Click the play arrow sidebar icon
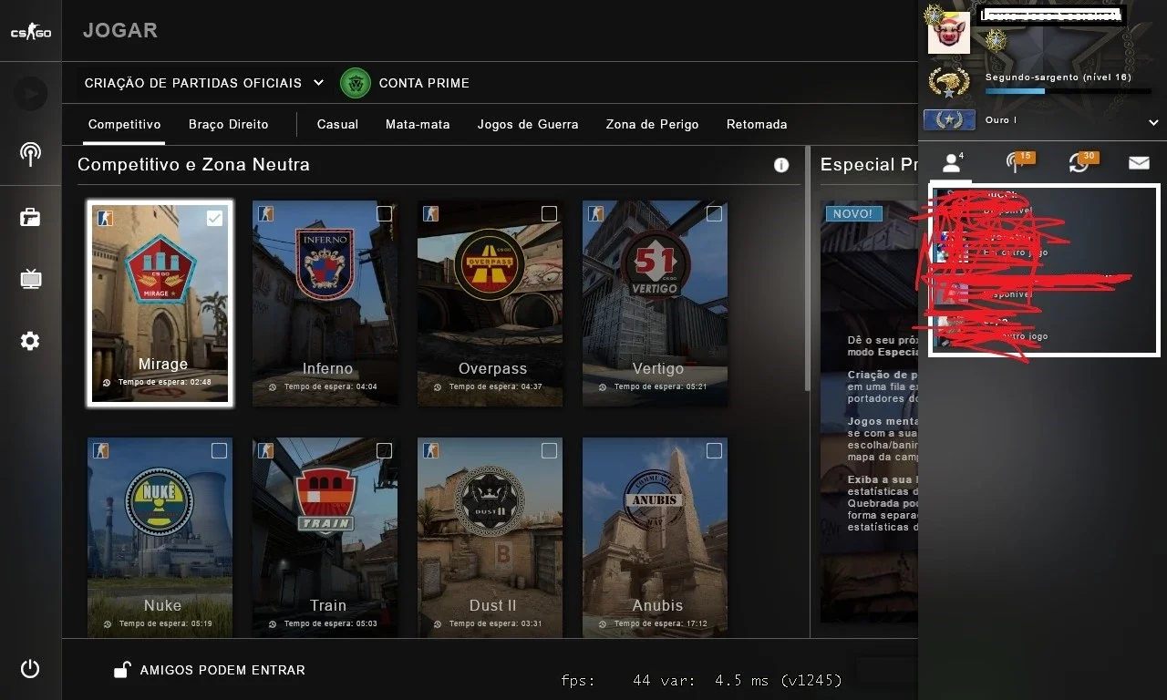Screen dimensions: 1167x700 click(x=30, y=93)
